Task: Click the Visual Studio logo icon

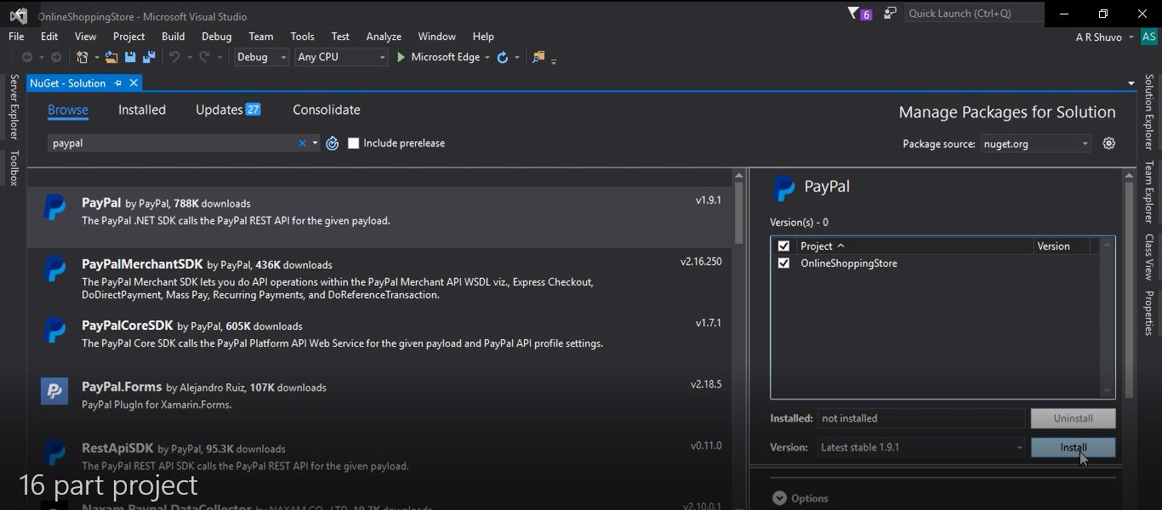Action: [18, 15]
